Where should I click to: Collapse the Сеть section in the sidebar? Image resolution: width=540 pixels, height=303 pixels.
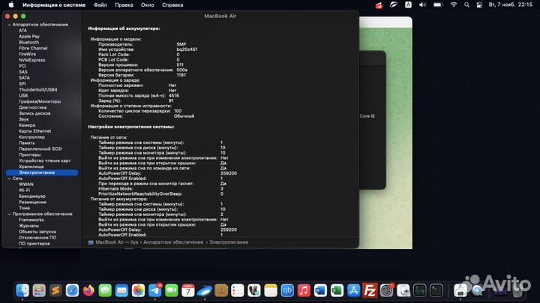(x=6, y=178)
